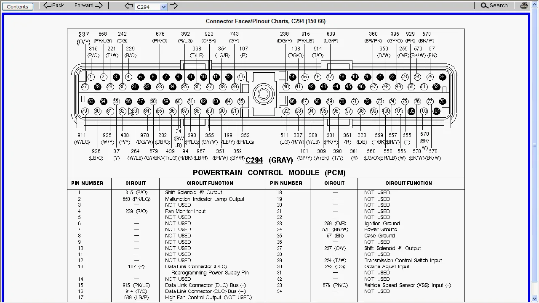Image resolution: width=539 pixels, height=303 pixels.
Task: Select 'Data Link Connector (DLC) Bus (+)' text
Action: (205, 291)
